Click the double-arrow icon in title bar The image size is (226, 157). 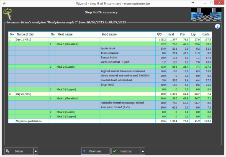(x=193, y=3)
